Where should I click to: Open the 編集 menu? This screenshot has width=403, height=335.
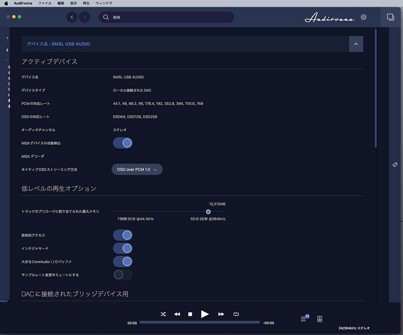coord(61,3)
